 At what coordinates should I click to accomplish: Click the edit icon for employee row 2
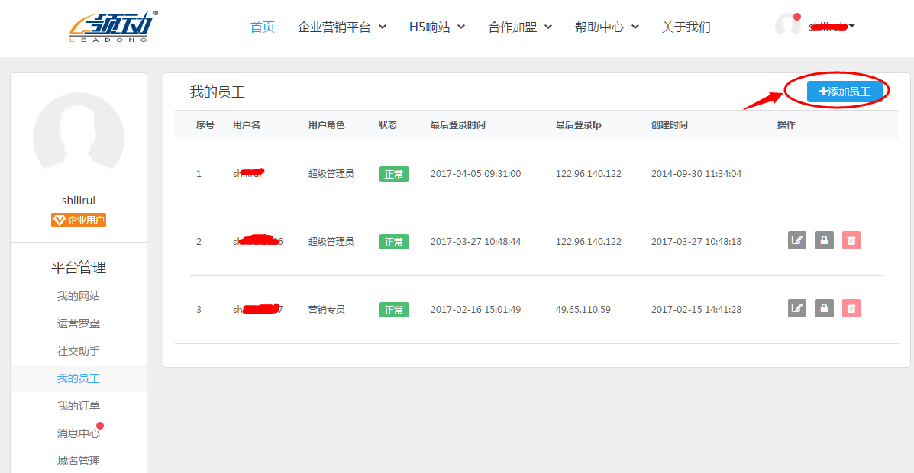797,240
